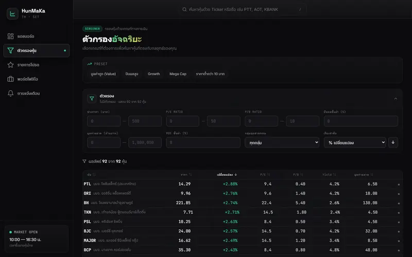Image resolution: width=412 pixels, height=257 pixels.
Task: Sort by the change percent column header
Action: 227,175
